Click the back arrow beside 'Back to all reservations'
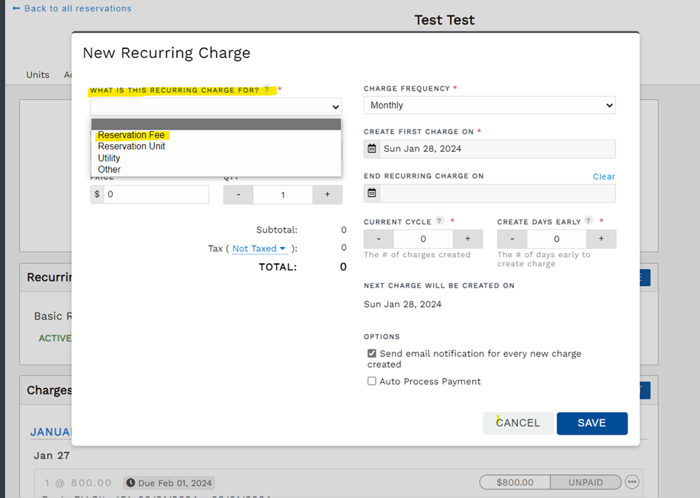The width and height of the screenshot is (700, 498). pos(18,8)
